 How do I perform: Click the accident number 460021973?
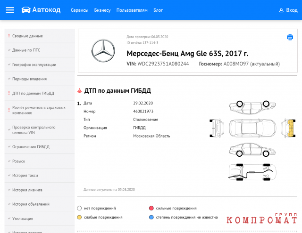tap(143, 112)
